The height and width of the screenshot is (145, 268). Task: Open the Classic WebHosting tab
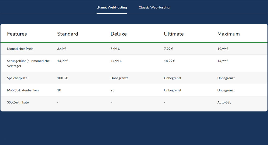coord(154,7)
